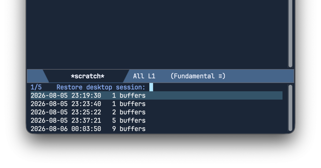Click the minibuffer scrollbar
321x168 pixels.
pos(290,108)
